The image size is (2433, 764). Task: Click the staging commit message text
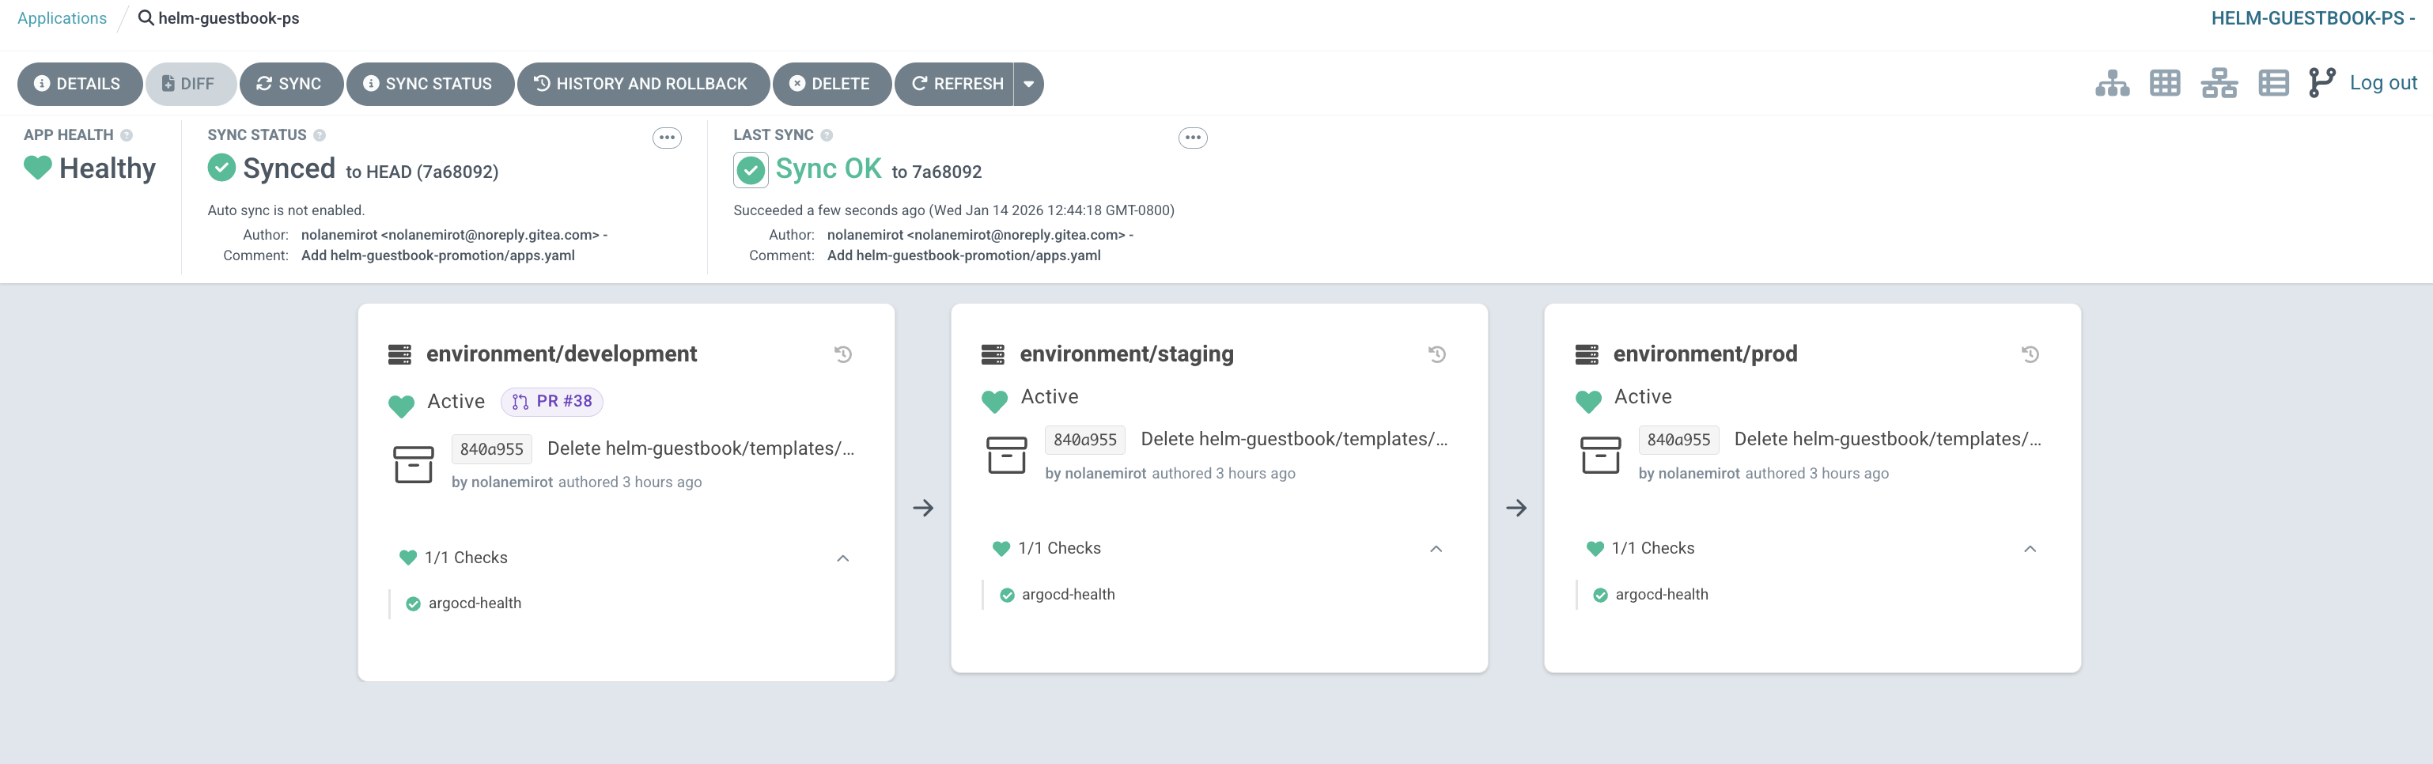(x=1294, y=439)
